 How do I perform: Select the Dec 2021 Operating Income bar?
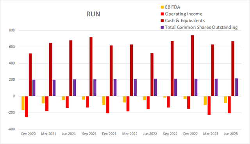108,105
